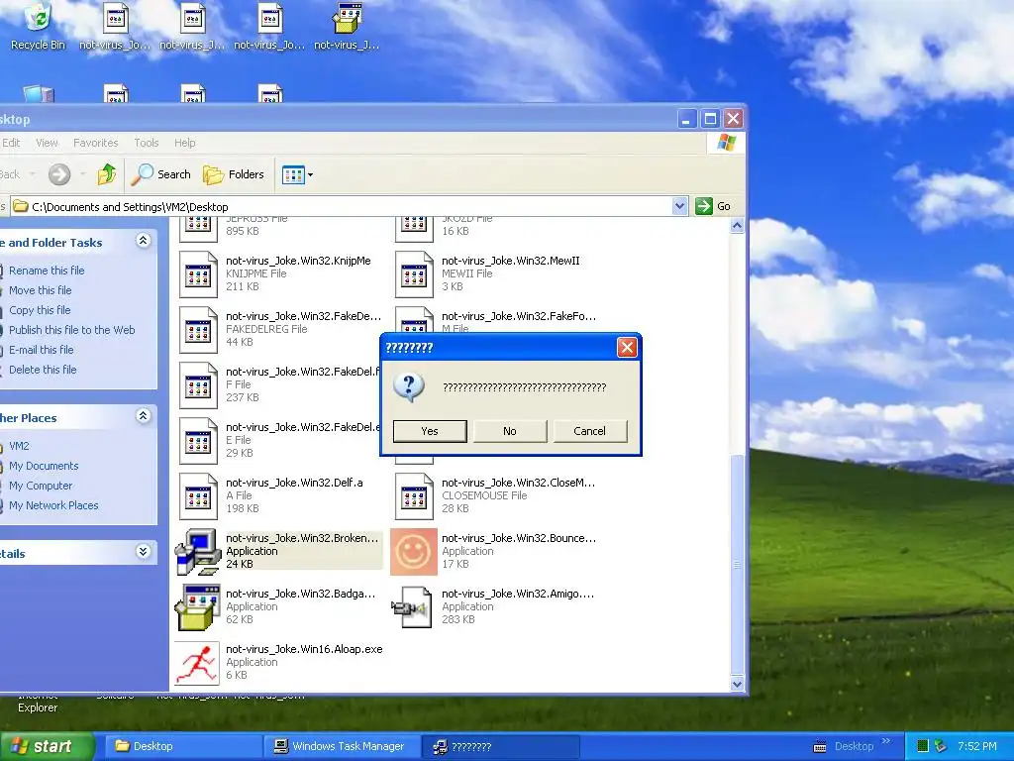The width and height of the screenshot is (1014, 761).
Task: Select the Aloap.exe running man icon
Action: (198, 663)
